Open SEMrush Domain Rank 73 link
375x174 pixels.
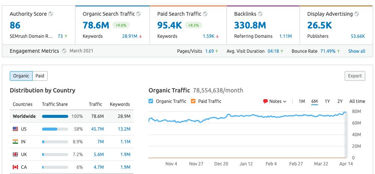(x=60, y=36)
